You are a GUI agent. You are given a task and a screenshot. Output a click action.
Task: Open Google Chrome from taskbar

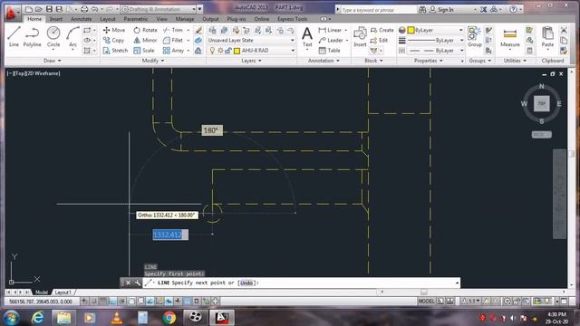point(169,318)
